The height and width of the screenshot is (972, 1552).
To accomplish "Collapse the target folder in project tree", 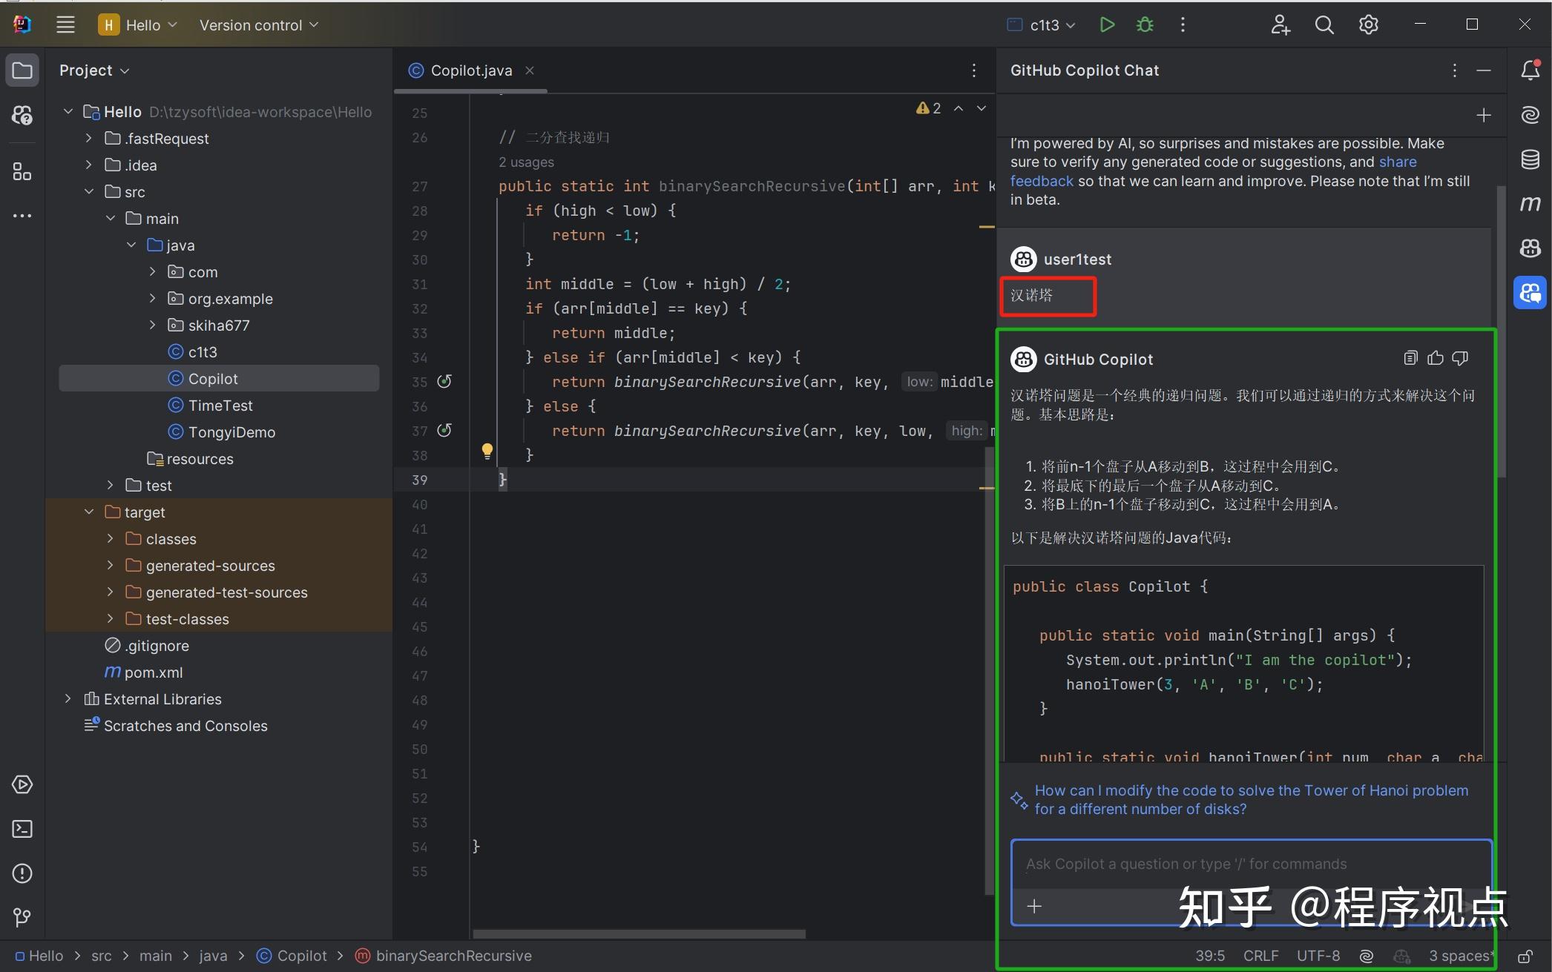I will click(x=89, y=512).
